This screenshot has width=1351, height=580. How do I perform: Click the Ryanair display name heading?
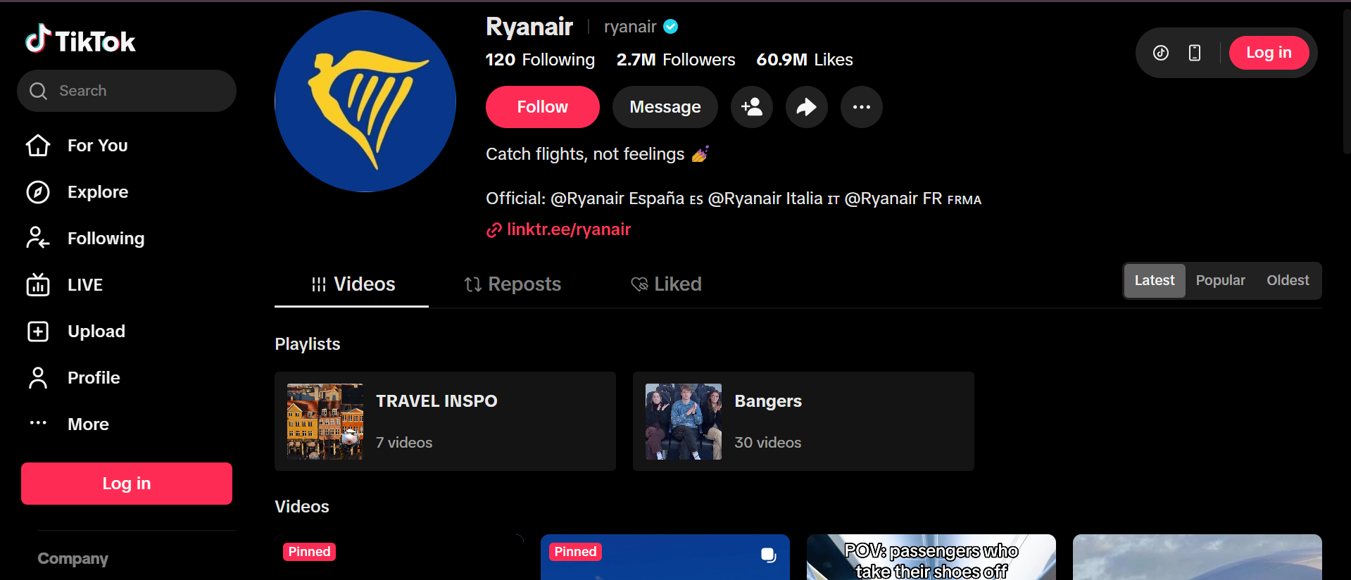coord(529,27)
